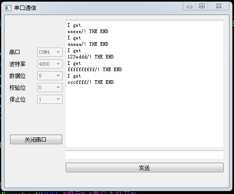Image resolution: width=234 pixels, height=194 pixels.
Task: Click the app icon in title bar
Action: tap(8, 8)
